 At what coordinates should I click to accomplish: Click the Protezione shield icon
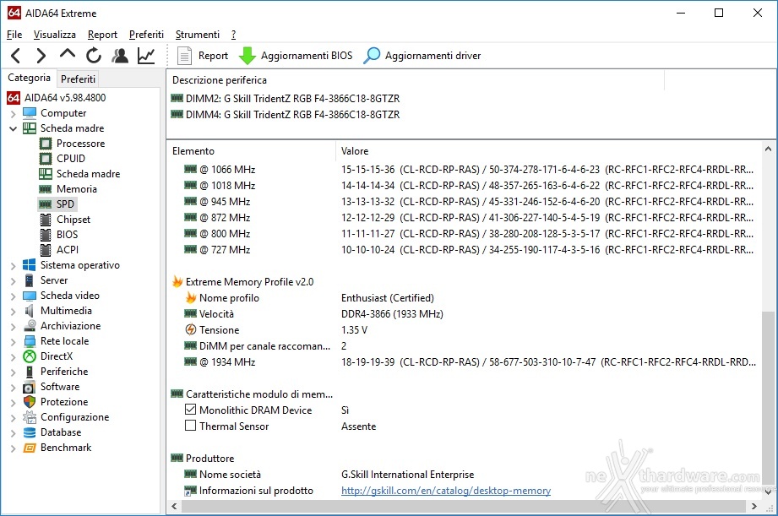coord(30,402)
